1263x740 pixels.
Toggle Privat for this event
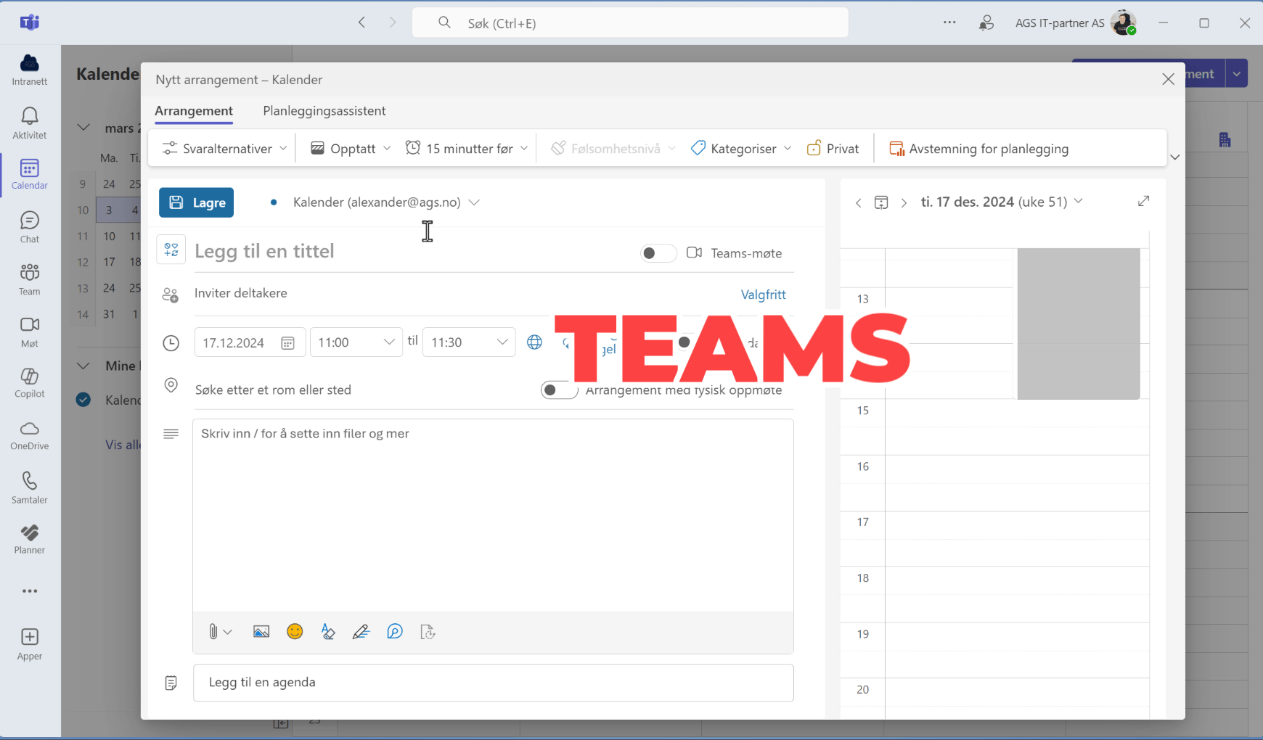coord(833,149)
